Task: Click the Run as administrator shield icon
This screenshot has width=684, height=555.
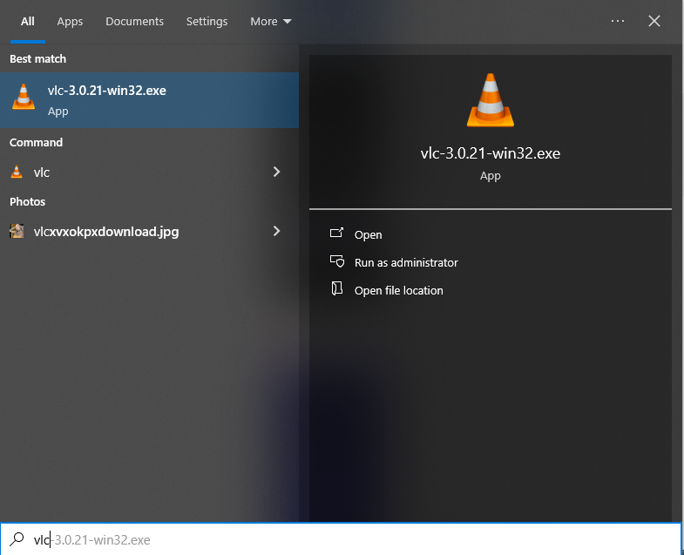Action: coord(336,261)
